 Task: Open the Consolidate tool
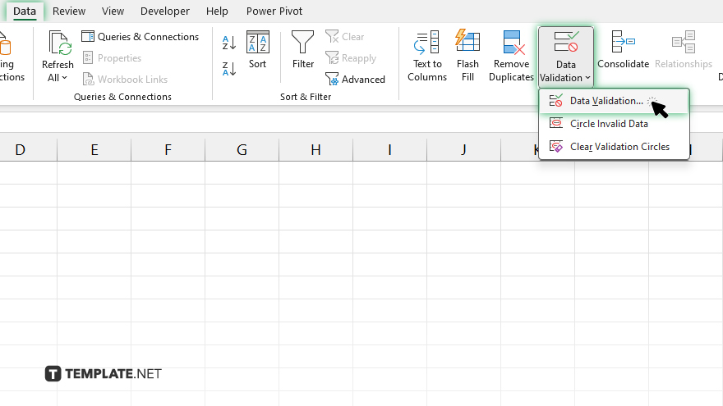click(623, 49)
